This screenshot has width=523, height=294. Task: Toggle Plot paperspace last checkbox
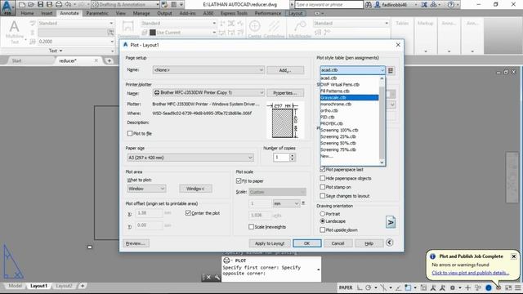click(323, 169)
